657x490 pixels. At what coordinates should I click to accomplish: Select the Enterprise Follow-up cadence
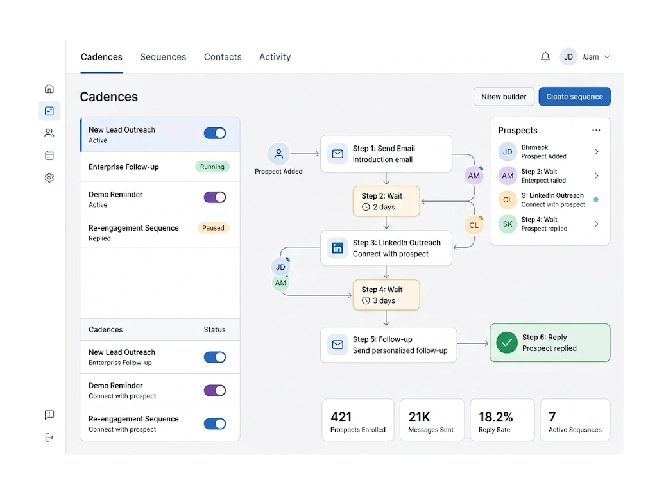[160, 167]
